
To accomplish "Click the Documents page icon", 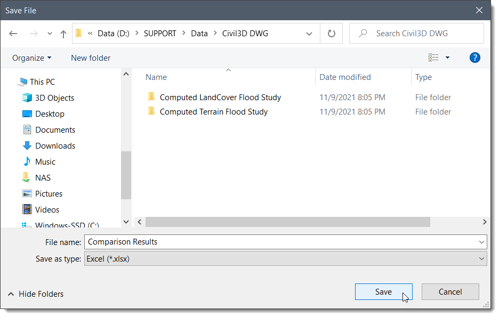I will click(x=27, y=129).
